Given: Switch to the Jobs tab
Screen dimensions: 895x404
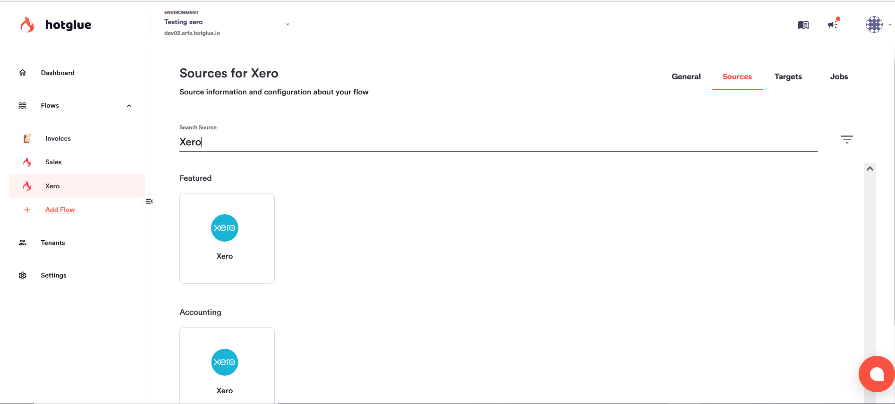Looking at the screenshot, I should [x=839, y=76].
